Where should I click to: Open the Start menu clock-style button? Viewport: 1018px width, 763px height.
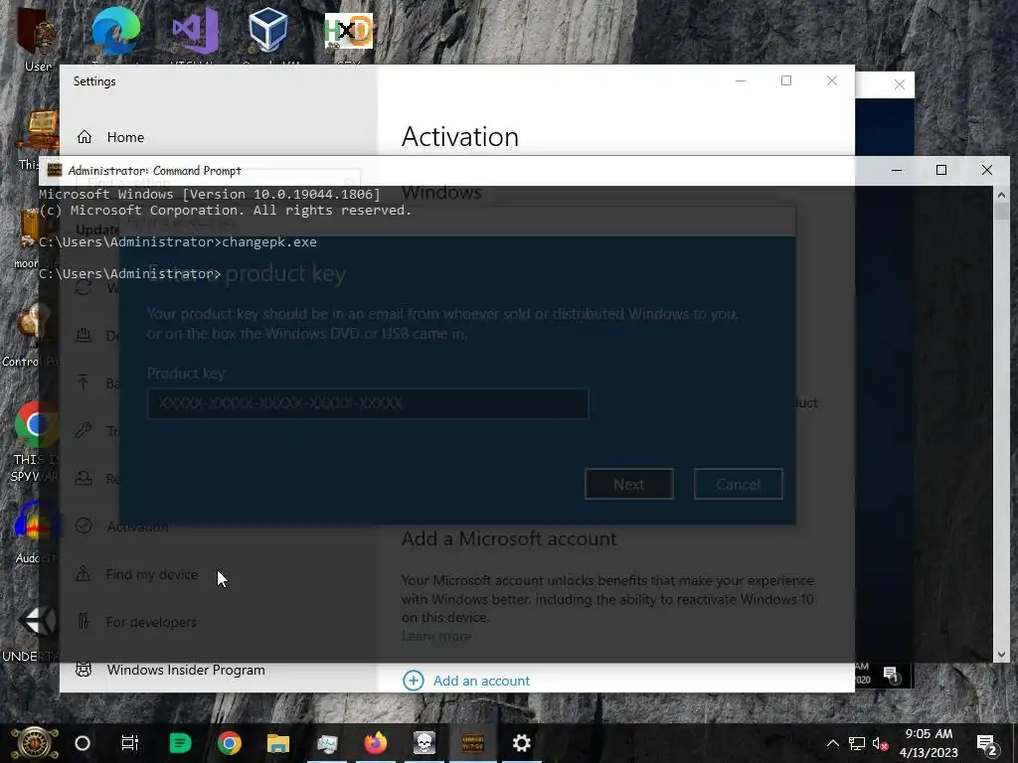pos(35,743)
